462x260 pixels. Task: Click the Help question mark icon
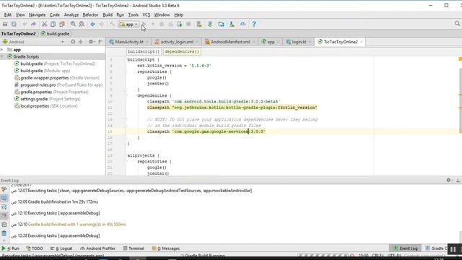pyautogui.click(x=254, y=24)
